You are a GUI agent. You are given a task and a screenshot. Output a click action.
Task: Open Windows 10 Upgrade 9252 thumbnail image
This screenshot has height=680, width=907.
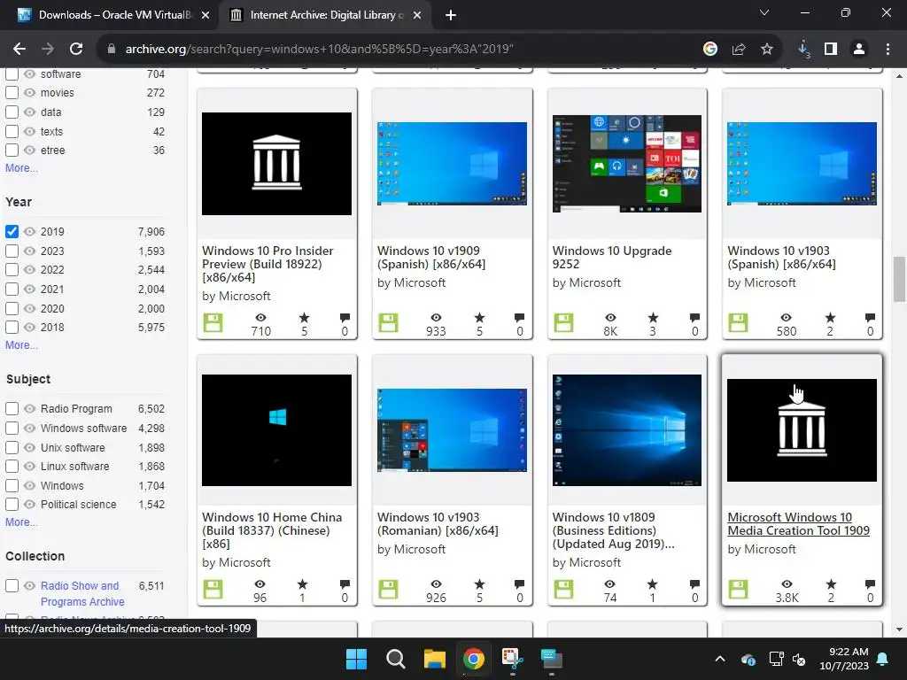pyautogui.click(x=627, y=164)
